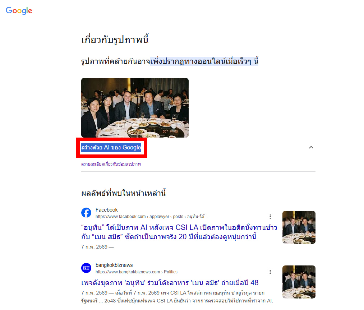Click the 'ดูรายละเอียดเกี่ยวกับข้อมูลรูปภาพ' link
Viewport: 364px width, 310px height.
click(111, 164)
